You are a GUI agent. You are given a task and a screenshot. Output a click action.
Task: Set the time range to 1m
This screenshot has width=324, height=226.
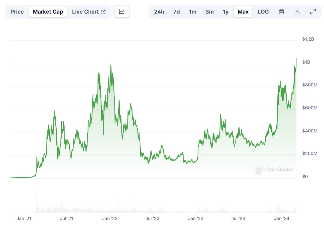(x=193, y=12)
